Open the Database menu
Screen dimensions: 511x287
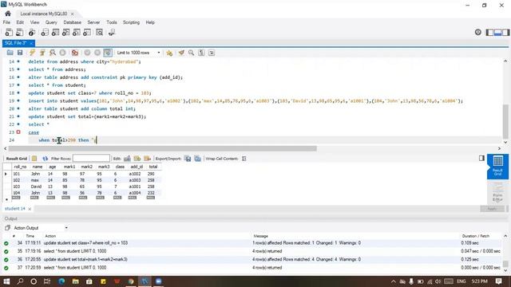tap(73, 22)
